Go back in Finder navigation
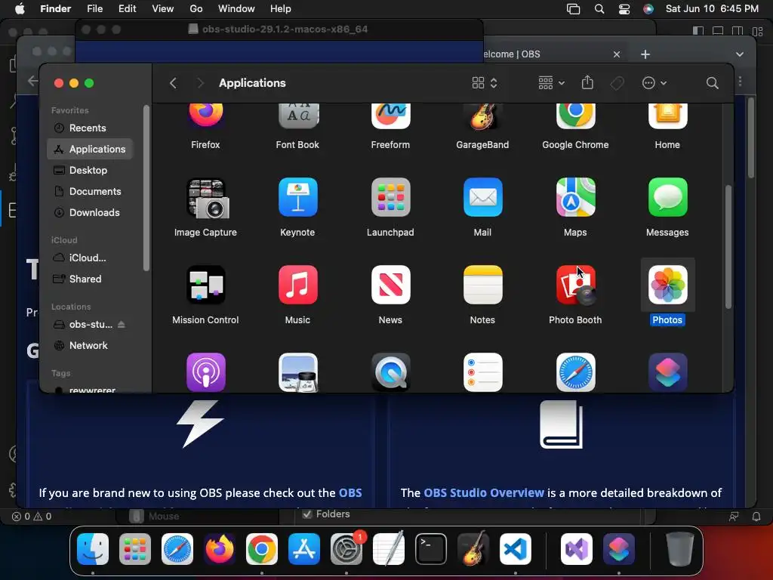 pos(173,83)
